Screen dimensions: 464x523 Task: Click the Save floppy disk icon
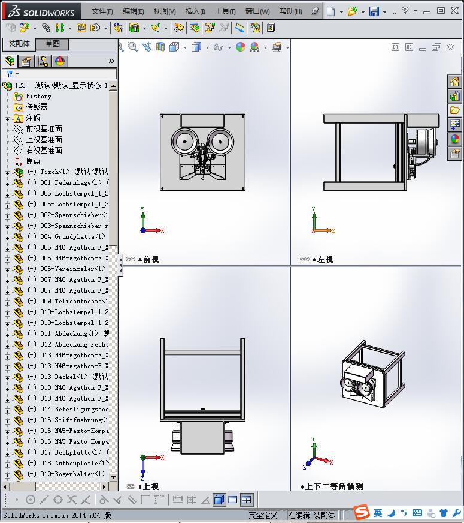pos(374,11)
